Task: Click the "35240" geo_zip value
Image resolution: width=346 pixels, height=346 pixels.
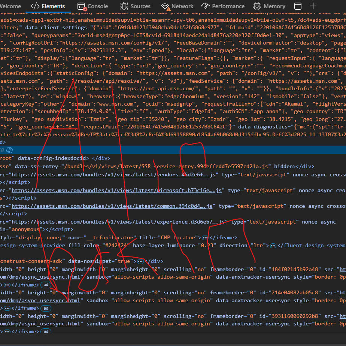Action: (x=155, y=119)
